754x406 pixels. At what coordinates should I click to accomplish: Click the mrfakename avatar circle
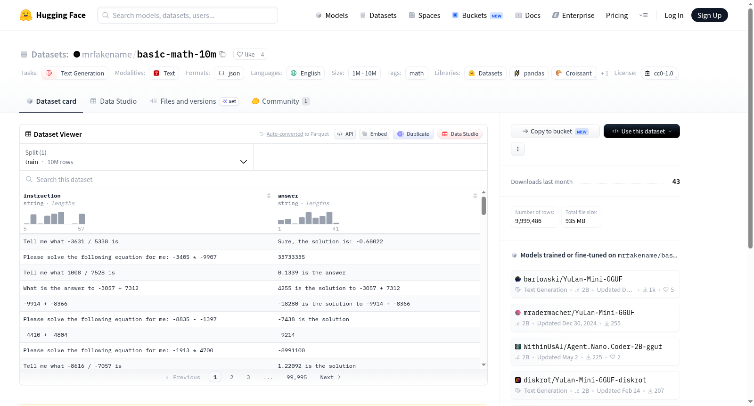77,54
